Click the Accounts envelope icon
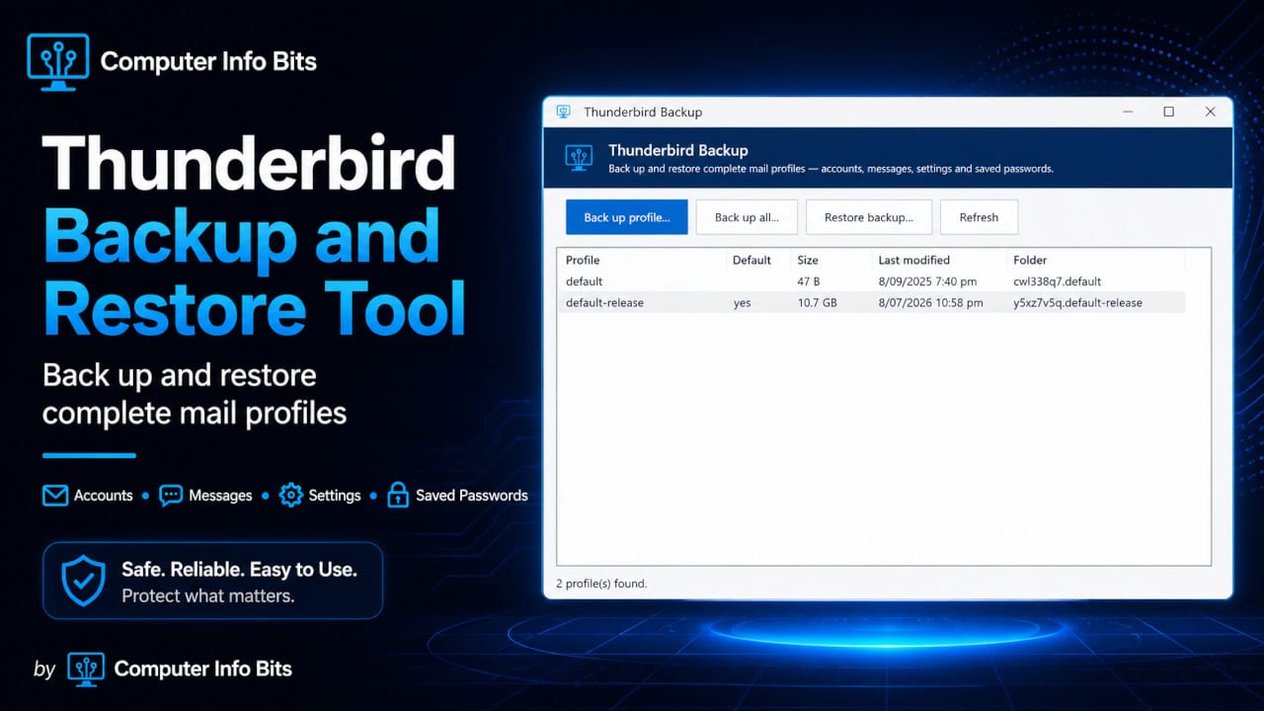 tap(55, 495)
